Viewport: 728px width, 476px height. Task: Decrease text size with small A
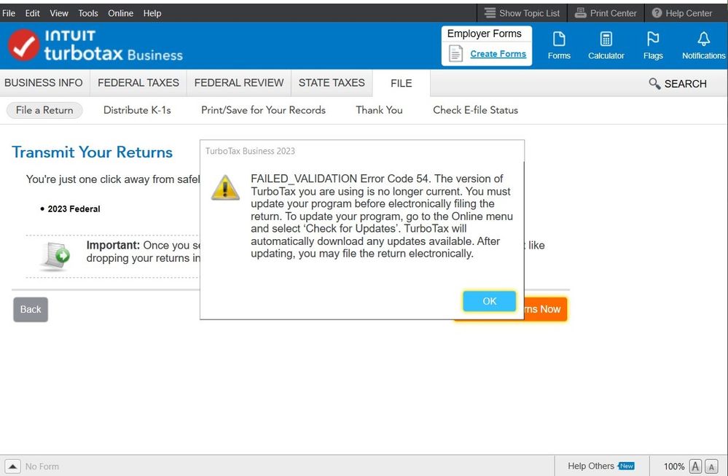coord(711,467)
